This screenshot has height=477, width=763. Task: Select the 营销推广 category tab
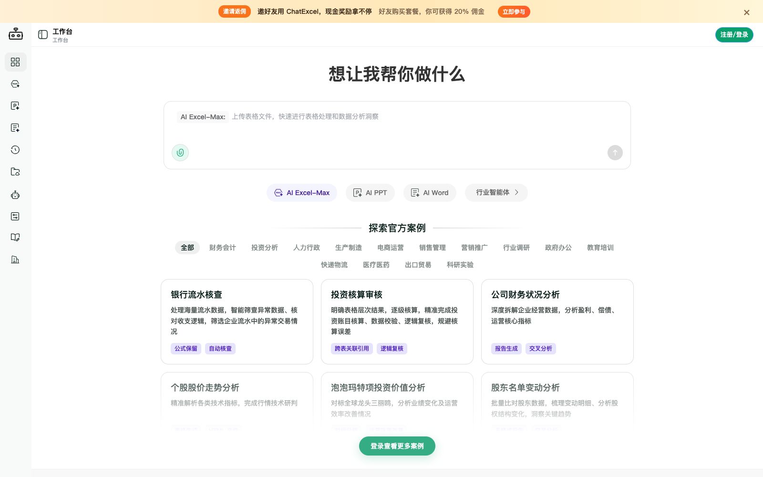tap(474, 248)
